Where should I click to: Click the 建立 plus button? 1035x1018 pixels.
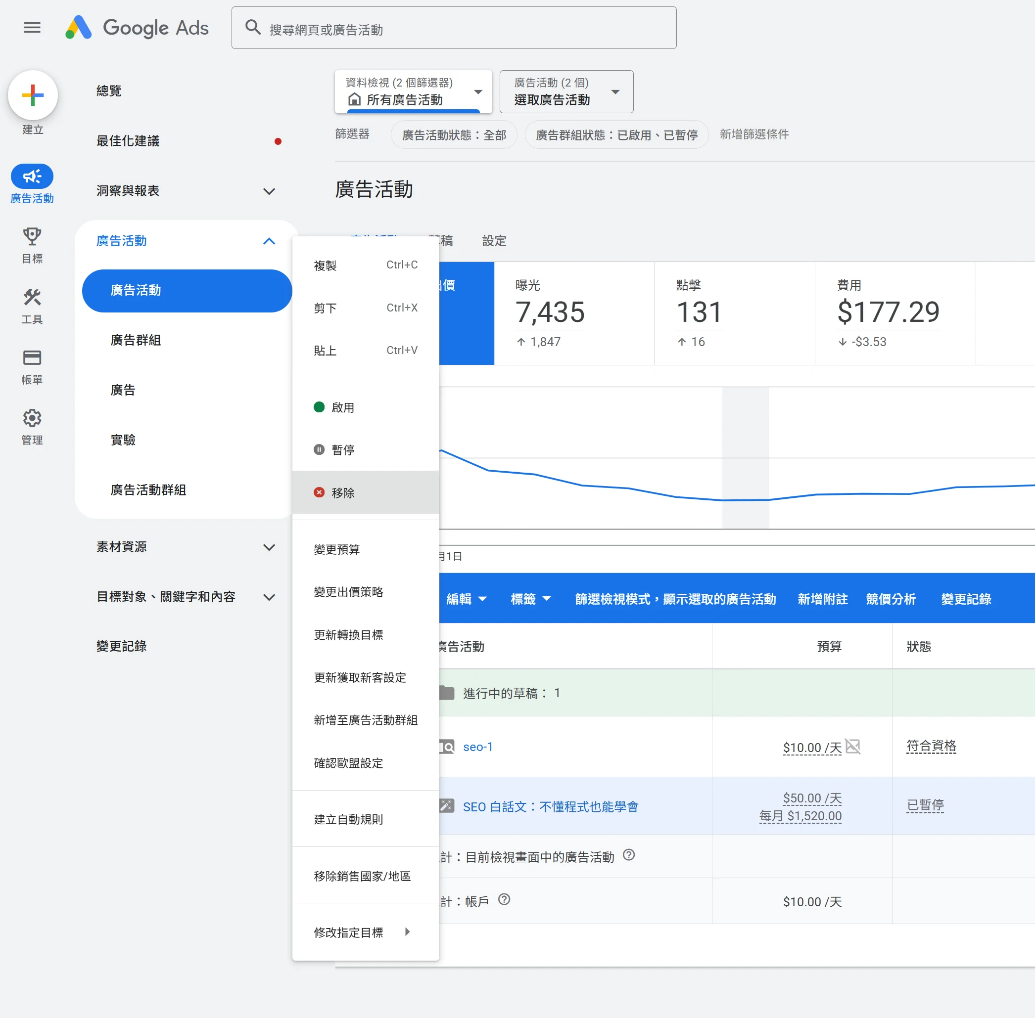tap(33, 95)
